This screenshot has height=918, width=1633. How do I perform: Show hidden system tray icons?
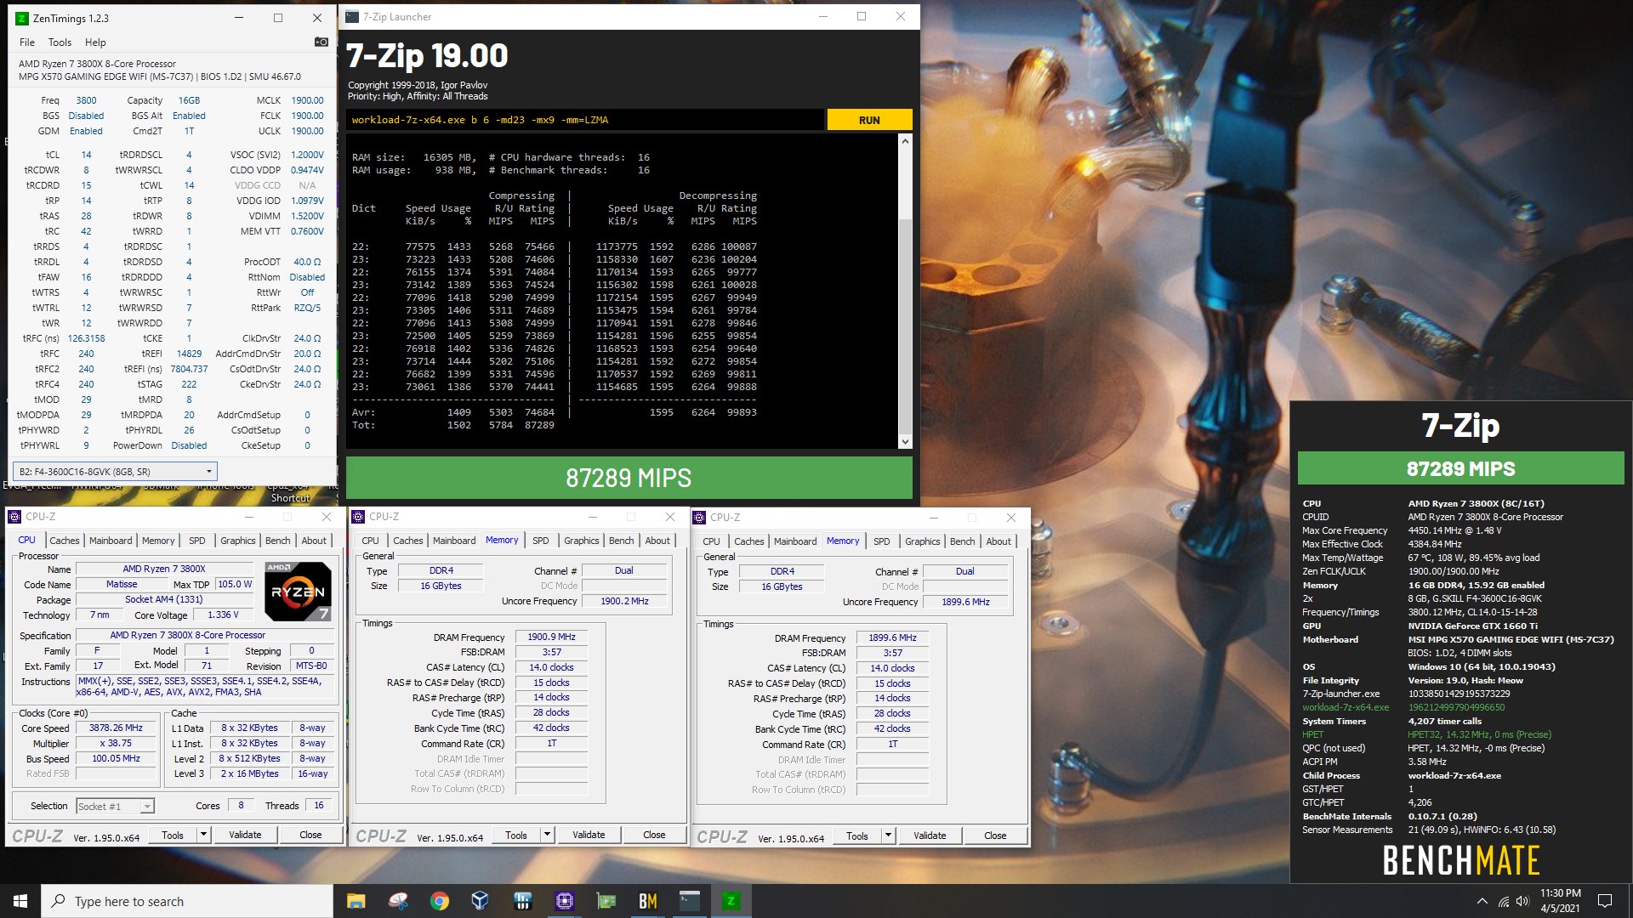point(1482,901)
